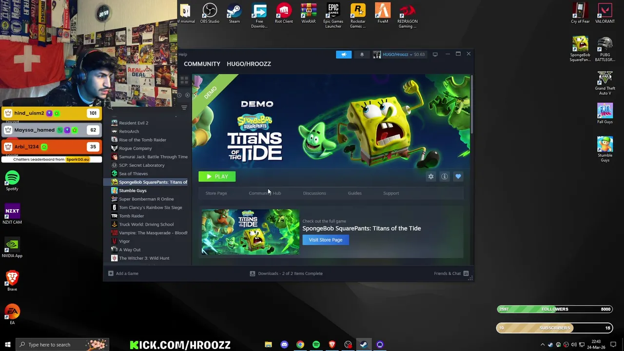624x351 pixels.
Task: Show hidden system tray icons
Action: click(x=543, y=345)
